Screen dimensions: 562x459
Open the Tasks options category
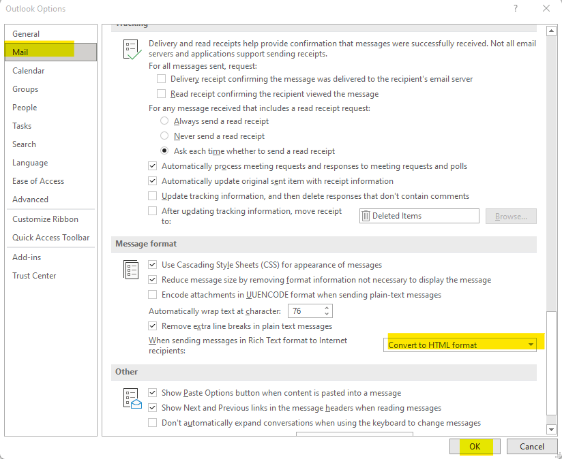point(51,125)
